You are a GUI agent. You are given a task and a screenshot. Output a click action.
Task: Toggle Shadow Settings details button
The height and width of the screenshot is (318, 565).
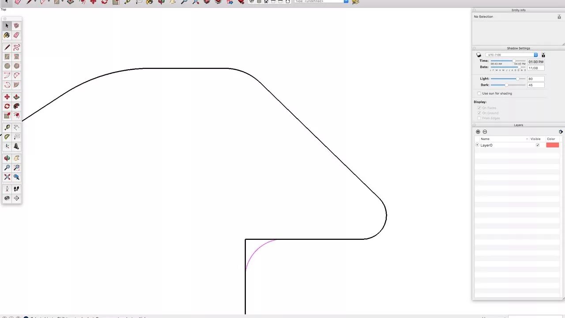[x=543, y=55]
